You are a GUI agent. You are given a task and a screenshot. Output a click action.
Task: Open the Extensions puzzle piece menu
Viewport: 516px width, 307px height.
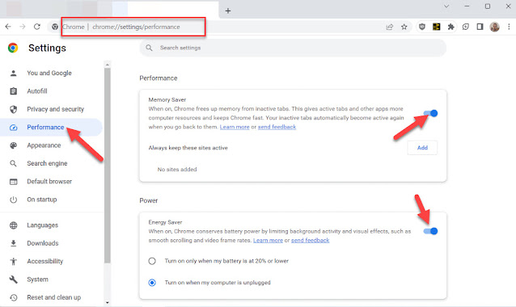click(450, 27)
